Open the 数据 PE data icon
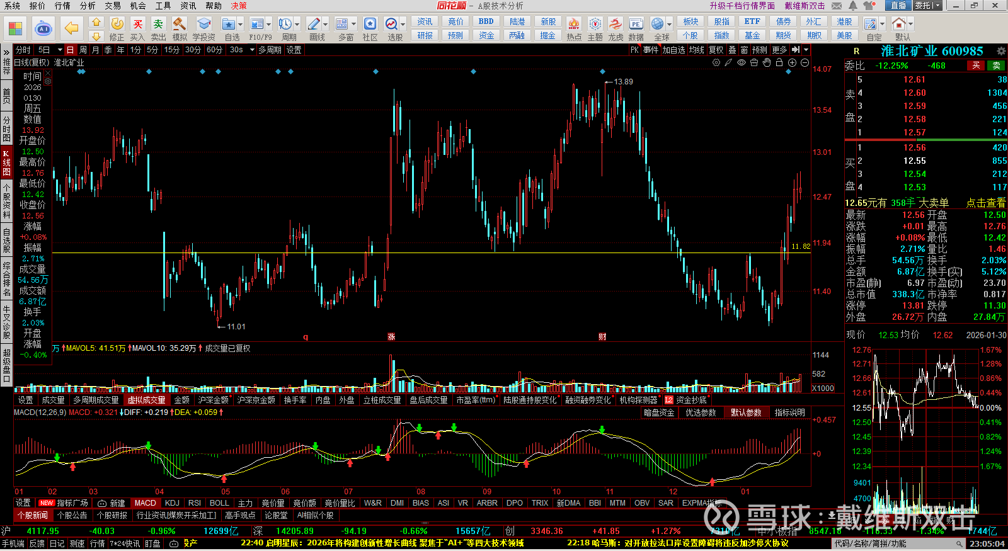The height and width of the screenshot is (551, 1008). 636,25
